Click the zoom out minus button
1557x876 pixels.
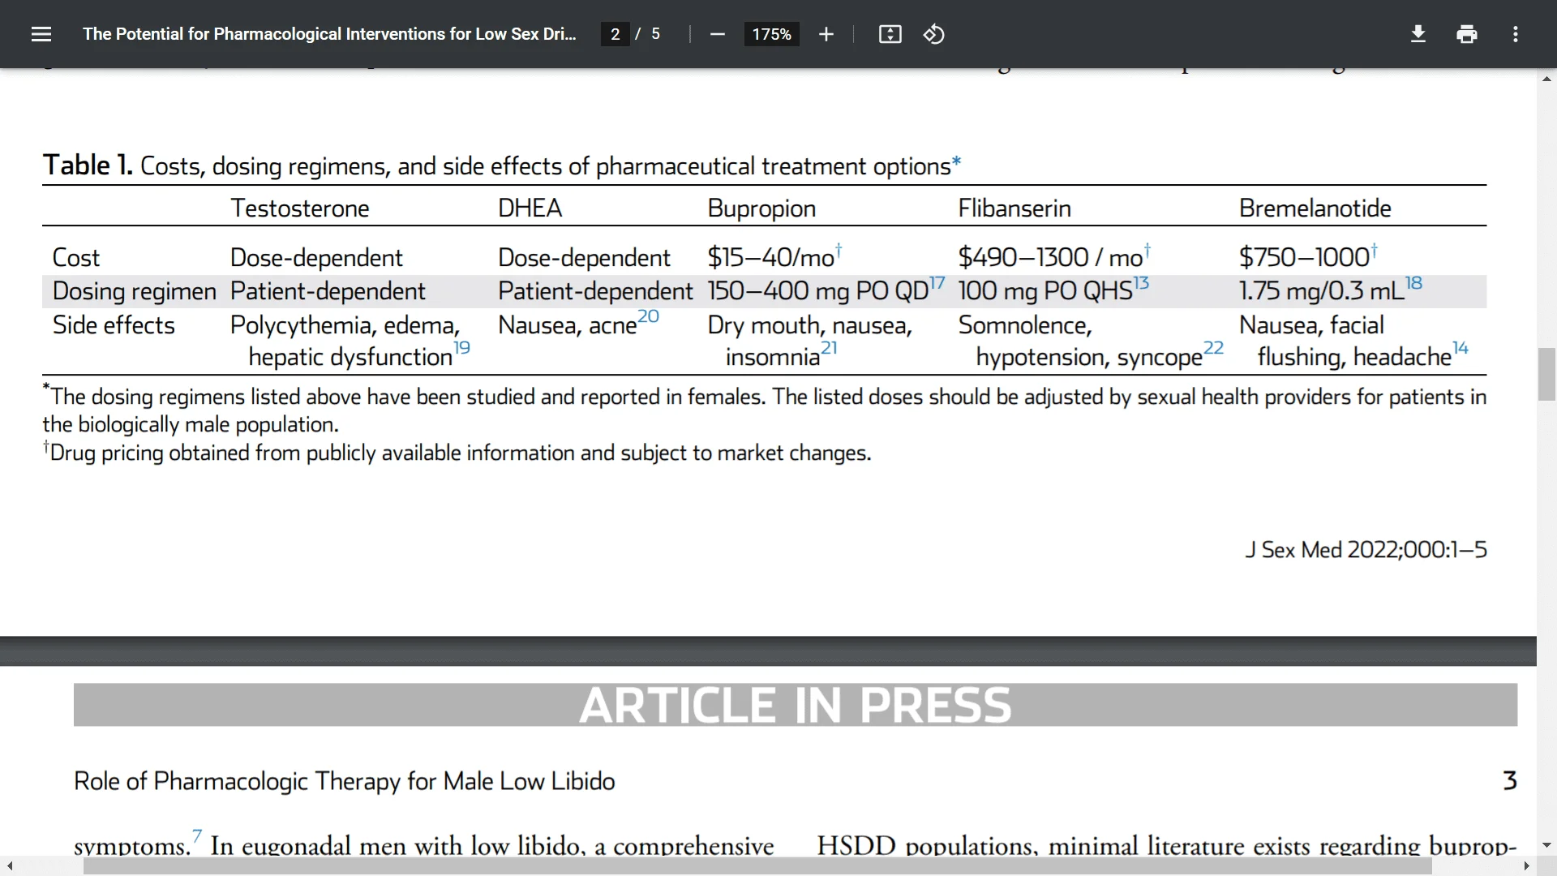717,34
